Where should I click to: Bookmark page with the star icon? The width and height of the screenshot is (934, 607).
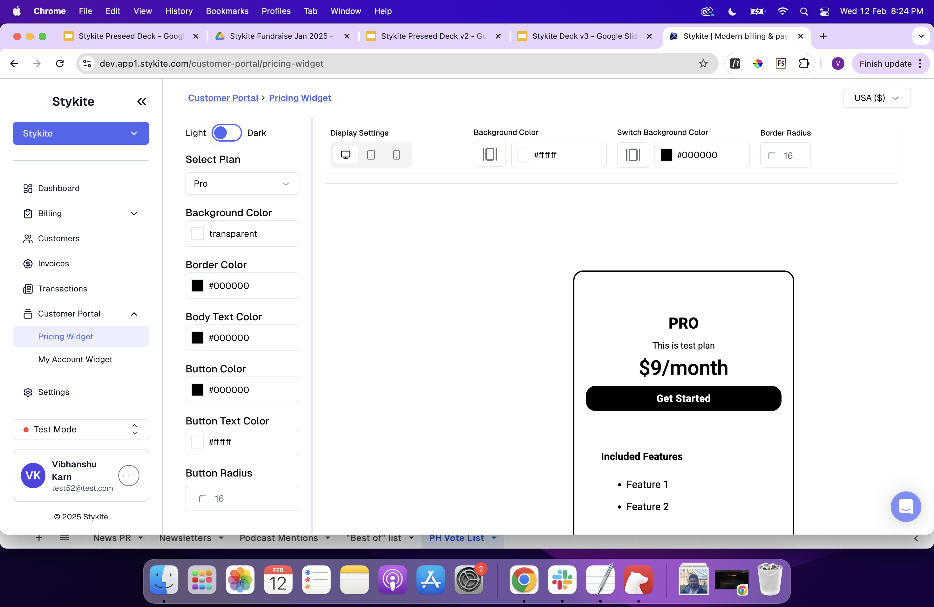703,63
